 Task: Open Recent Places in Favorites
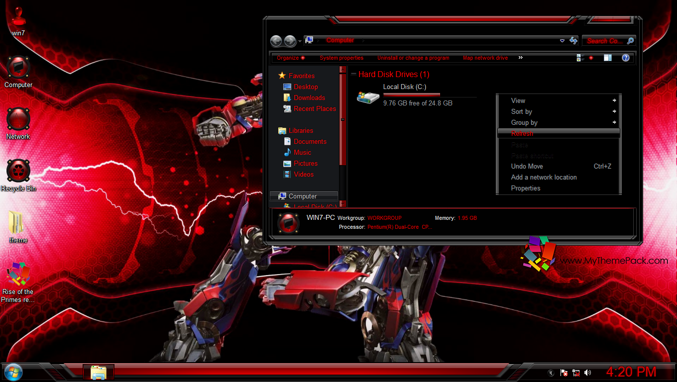coord(310,108)
